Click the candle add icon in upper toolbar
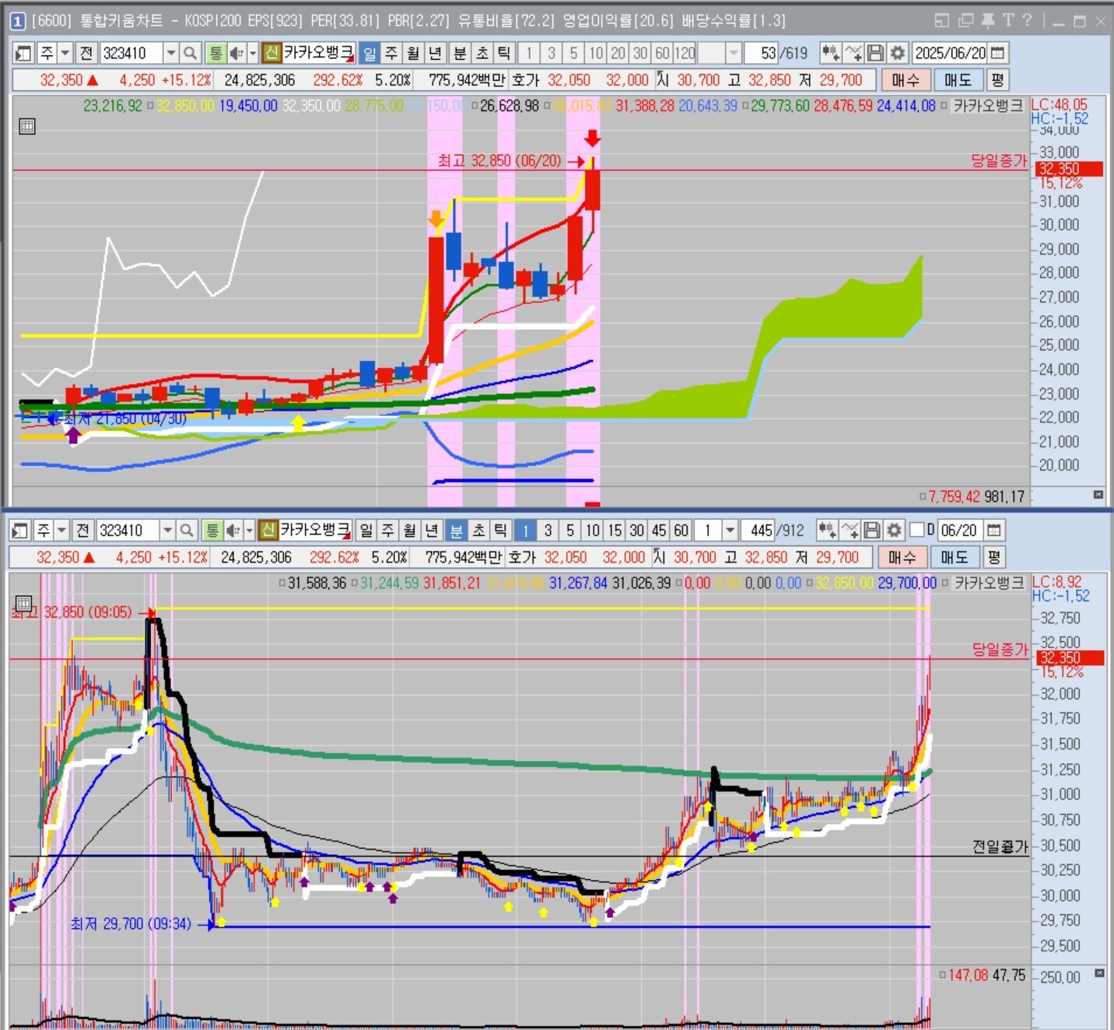Image resolution: width=1114 pixels, height=1030 pixels. [x=831, y=53]
